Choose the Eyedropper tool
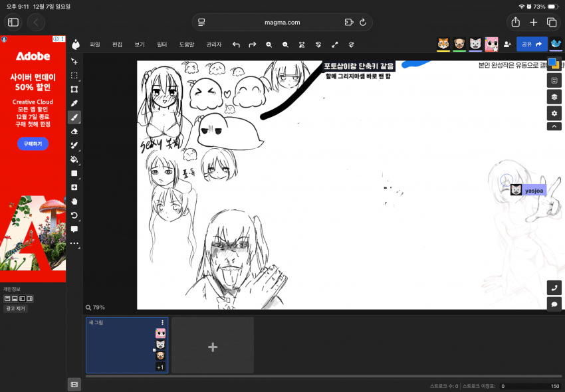The width and height of the screenshot is (565, 392). point(74,104)
